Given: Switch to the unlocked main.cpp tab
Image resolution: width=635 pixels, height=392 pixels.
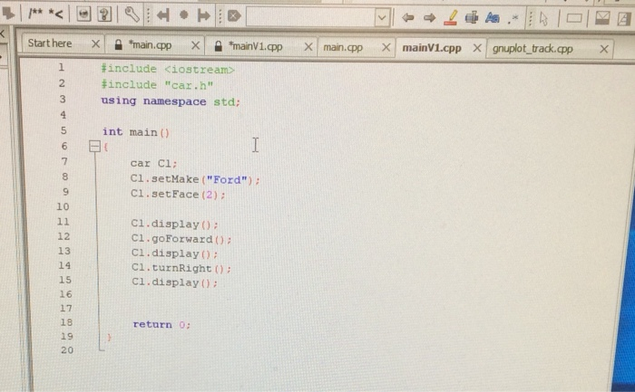Looking at the screenshot, I should click(343, 48).
